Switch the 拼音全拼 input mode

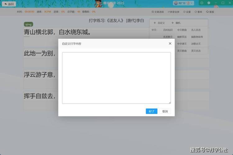coord(173,12)
